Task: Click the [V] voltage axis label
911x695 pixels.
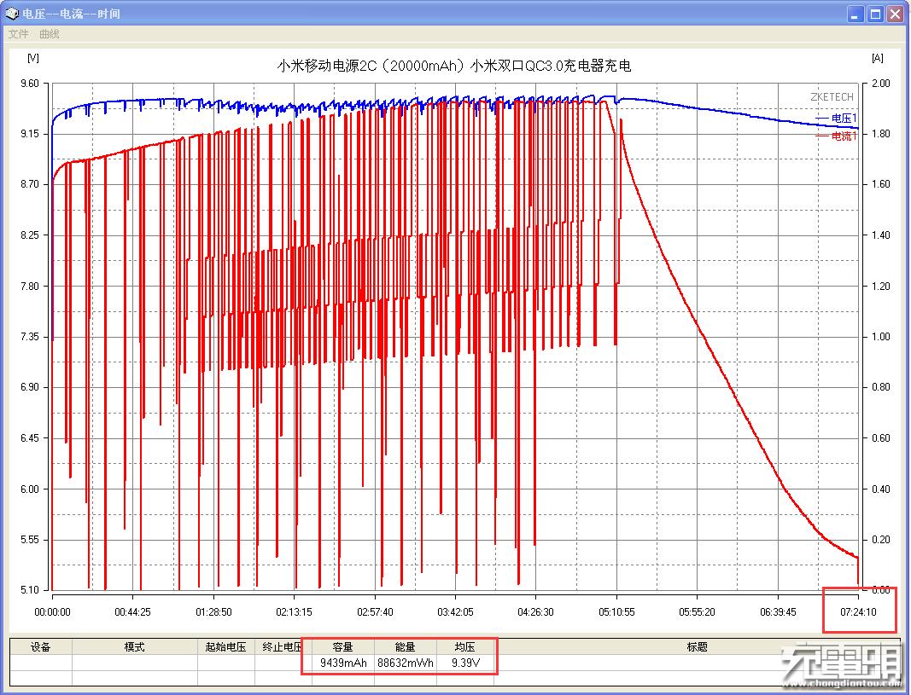Action: point(33,58)
